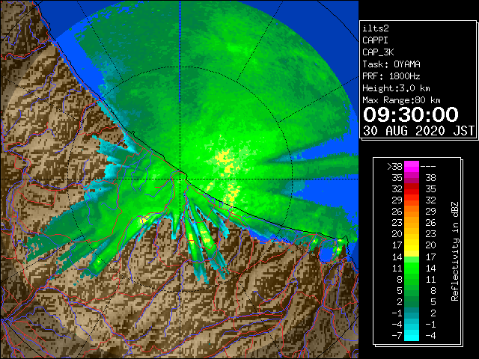This screenshot has height=359, width=479.
Task: Click the magenta >38 dBZ legend swatch
Action: tap(412, 166)
